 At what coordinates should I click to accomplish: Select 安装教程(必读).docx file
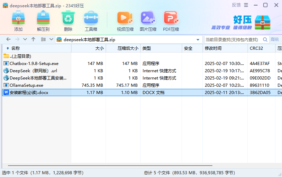[x=142, y=92]
